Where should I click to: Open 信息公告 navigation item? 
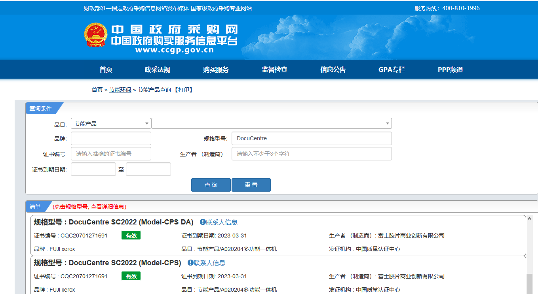click(333, 70)
